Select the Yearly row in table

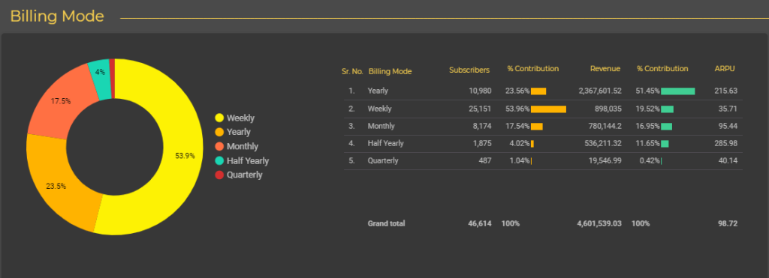[543, 91]
